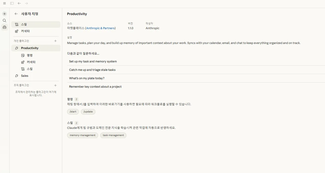Select 커넥터 under Productivity

pos(39,62)
